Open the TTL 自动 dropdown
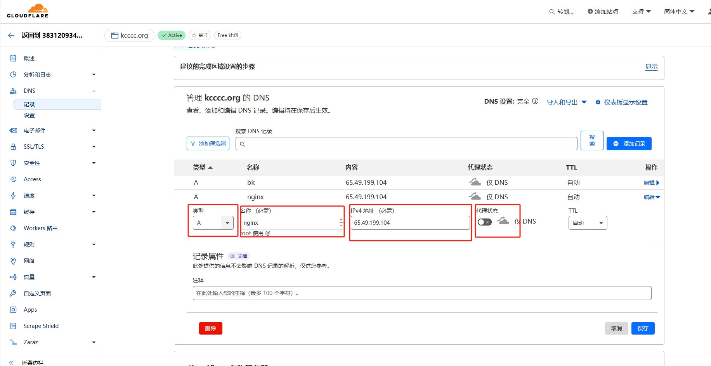The image size is (711, 366). click(x=588, y=223)
